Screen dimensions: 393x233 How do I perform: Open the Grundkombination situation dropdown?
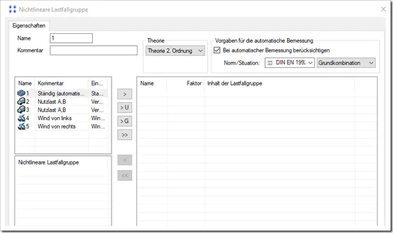[x=346, y=63]
